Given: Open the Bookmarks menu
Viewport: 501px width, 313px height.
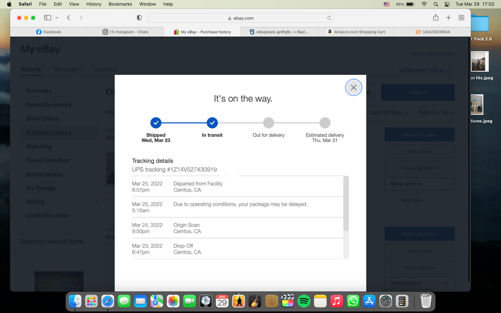Looking at the screenshot, I should click(x=120, y=4).
